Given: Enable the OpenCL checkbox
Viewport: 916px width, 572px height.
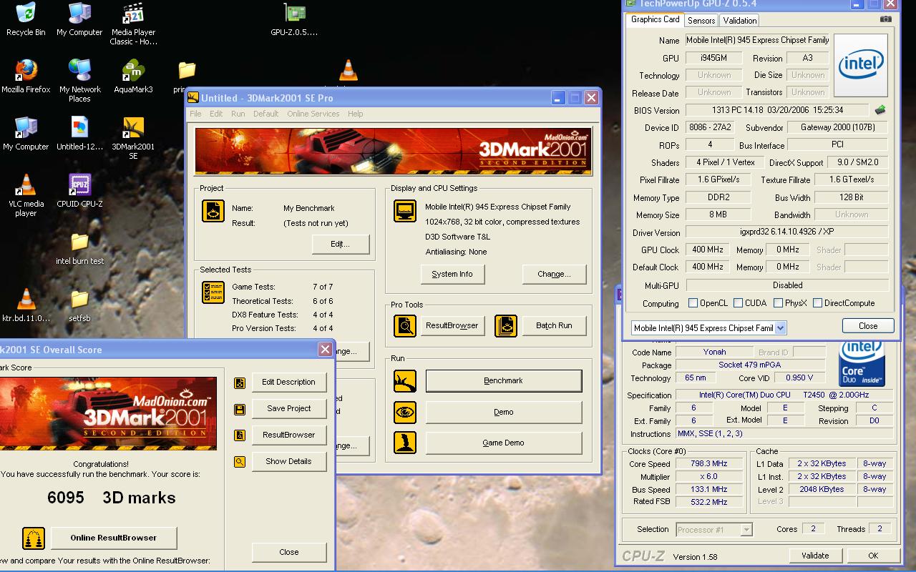Looking at the screenshot, I should point(693,303).
